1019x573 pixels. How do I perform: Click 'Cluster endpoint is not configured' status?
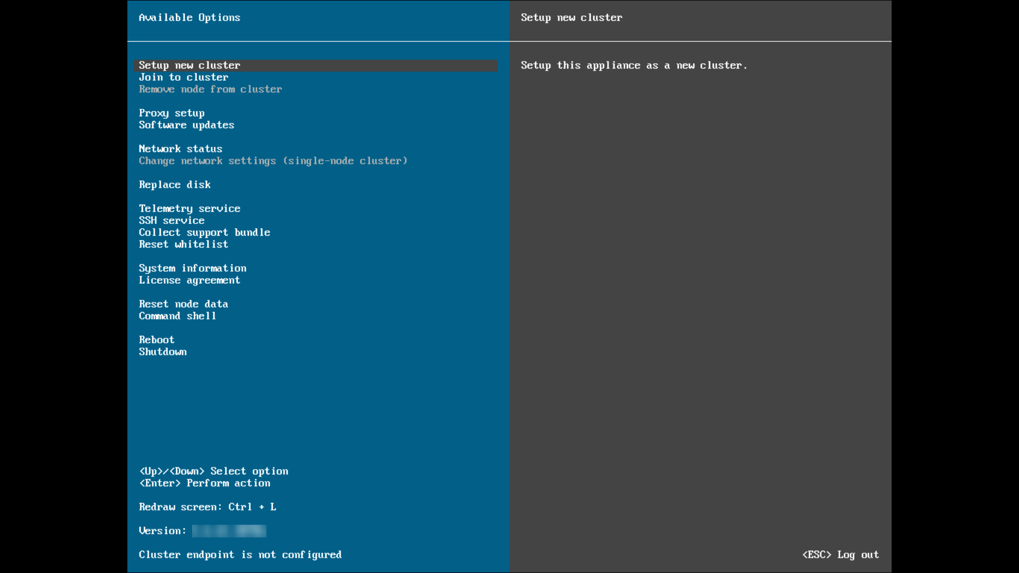coord(240,555)
